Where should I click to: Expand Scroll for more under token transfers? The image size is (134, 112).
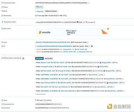pyautogui.click(x=40, y=94)
